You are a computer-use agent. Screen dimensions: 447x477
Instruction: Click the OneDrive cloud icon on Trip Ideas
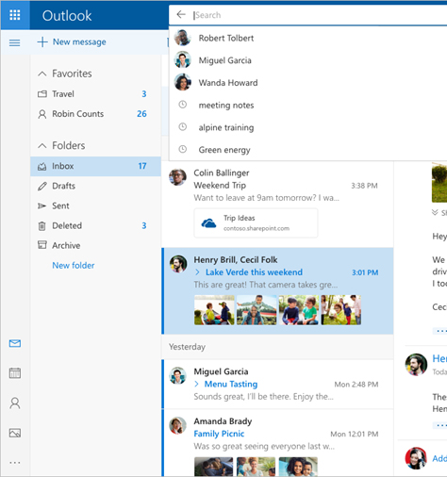click(x=208, y=223)
